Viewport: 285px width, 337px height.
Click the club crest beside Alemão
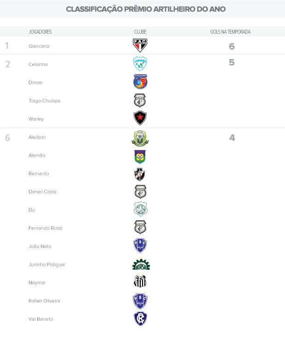coord(140,157)
